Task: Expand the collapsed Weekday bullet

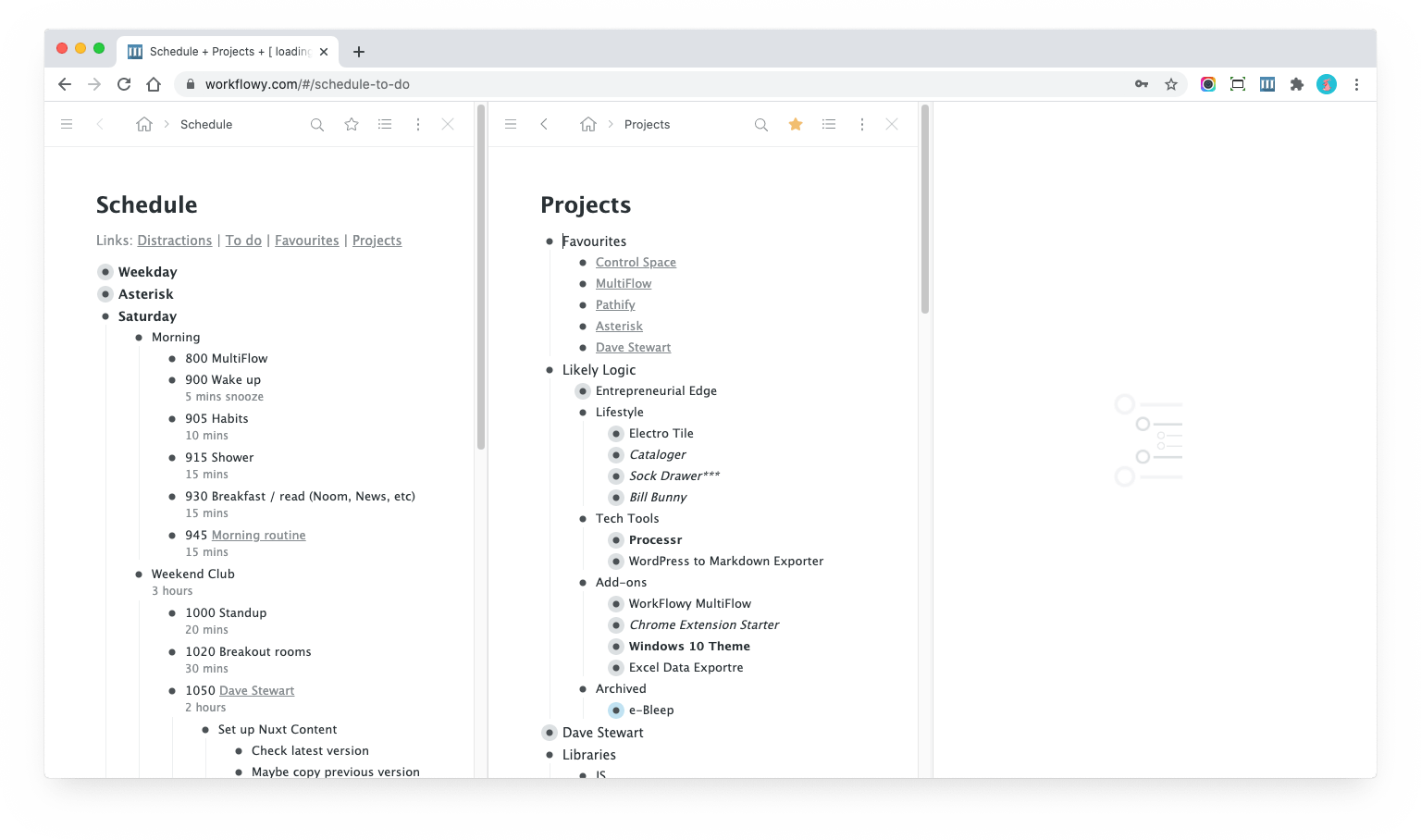Action: [105, 272]
